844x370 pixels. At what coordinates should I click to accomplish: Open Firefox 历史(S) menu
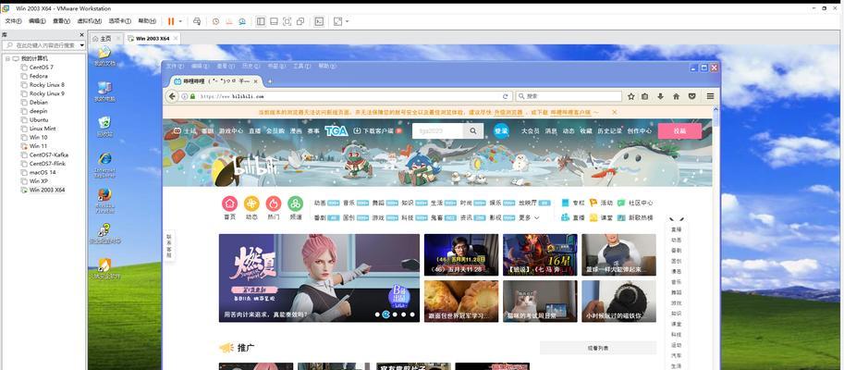[251, 66]
